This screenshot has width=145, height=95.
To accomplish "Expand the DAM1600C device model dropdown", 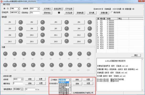I will point(19,12).
